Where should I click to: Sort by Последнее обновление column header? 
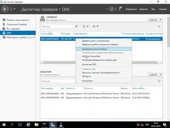tap(133, 34)
